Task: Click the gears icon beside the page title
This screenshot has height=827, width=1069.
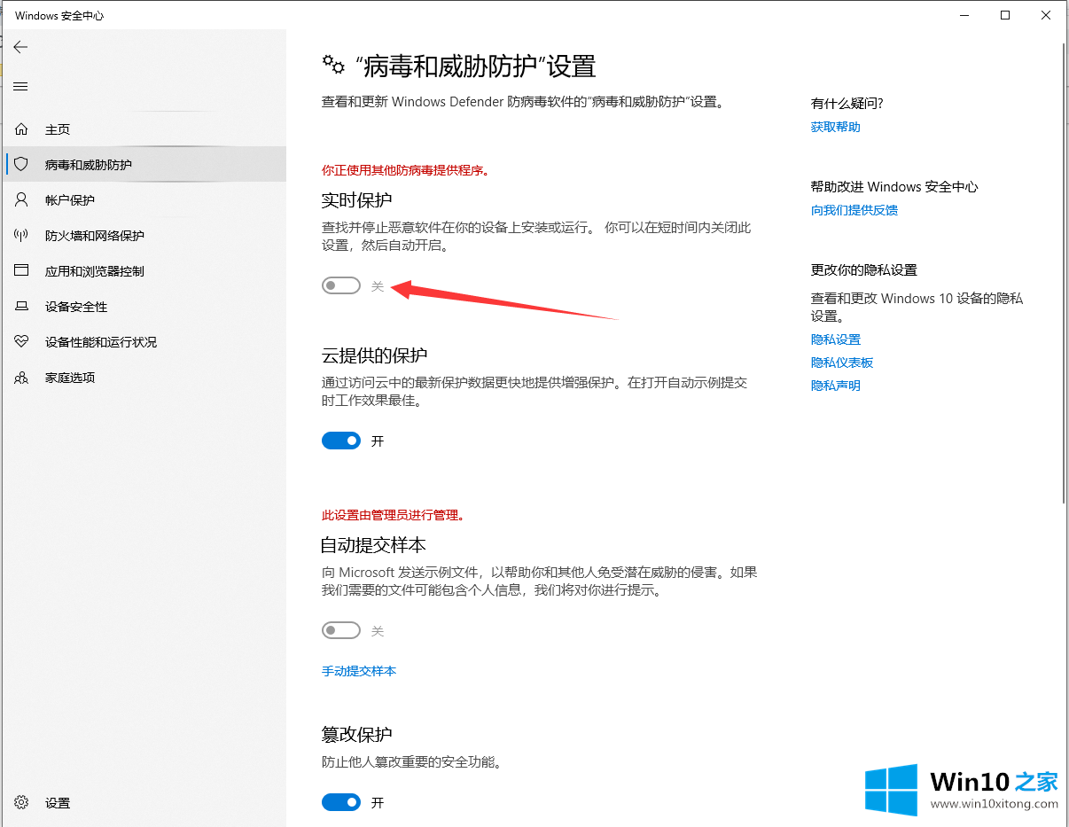Action: tap(333, 64)
